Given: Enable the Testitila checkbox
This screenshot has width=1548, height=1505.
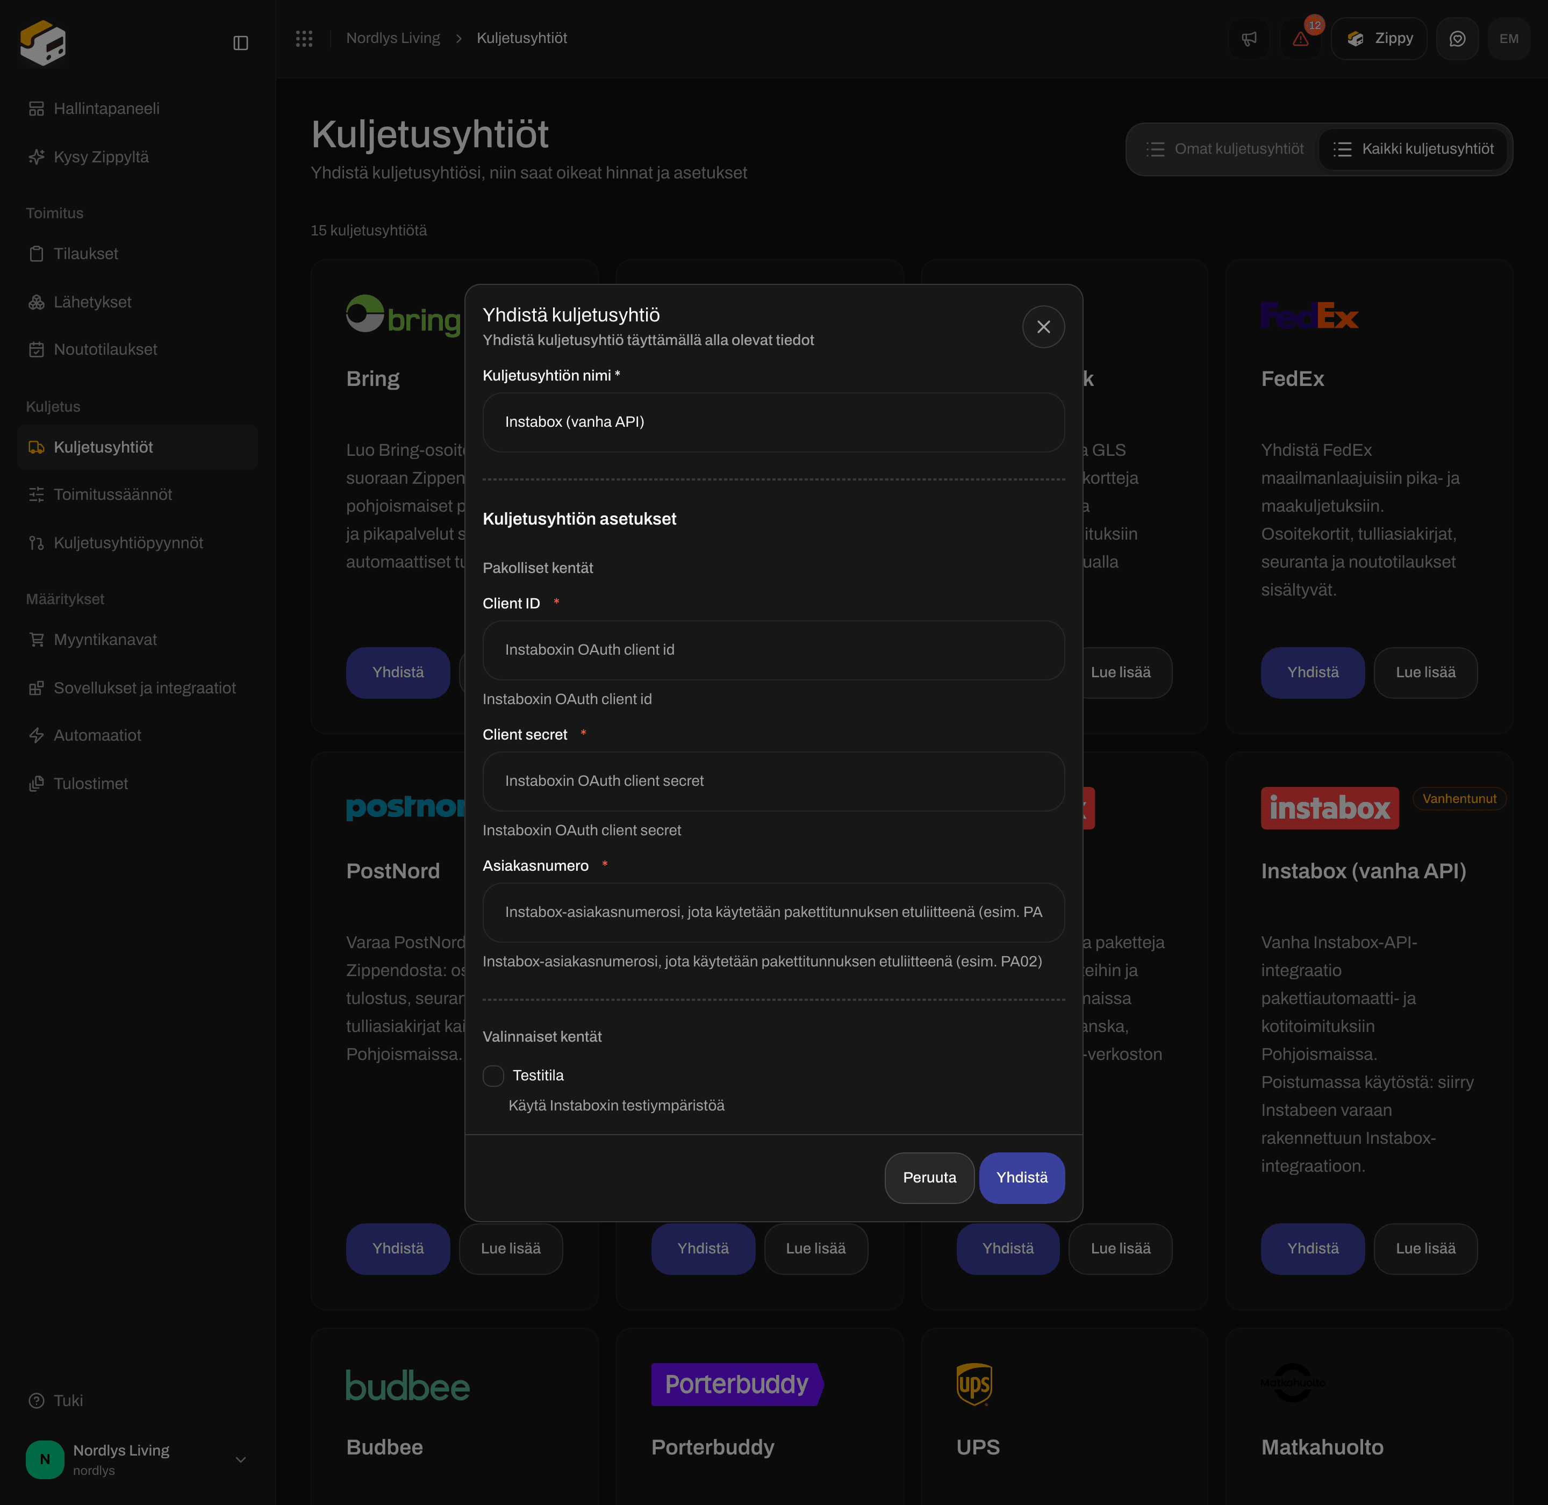Looking at the screenshot, I should point(493,1076).
